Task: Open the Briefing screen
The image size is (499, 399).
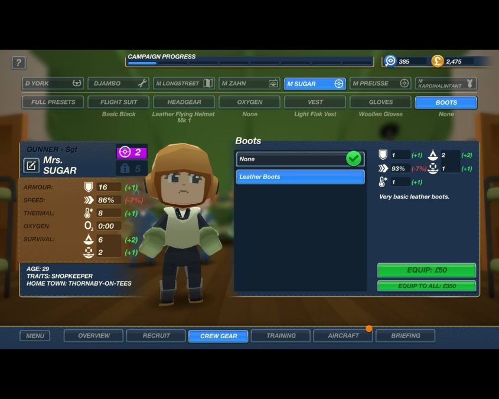Action: (x=406, y=336)
